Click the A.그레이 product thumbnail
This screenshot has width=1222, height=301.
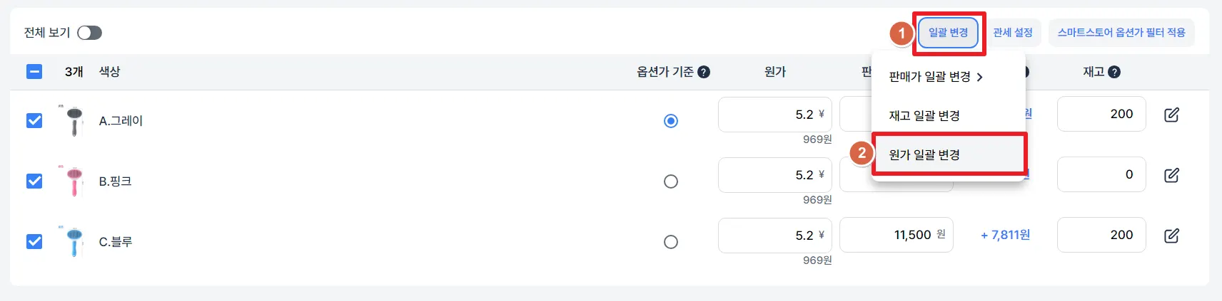point(74,120)
